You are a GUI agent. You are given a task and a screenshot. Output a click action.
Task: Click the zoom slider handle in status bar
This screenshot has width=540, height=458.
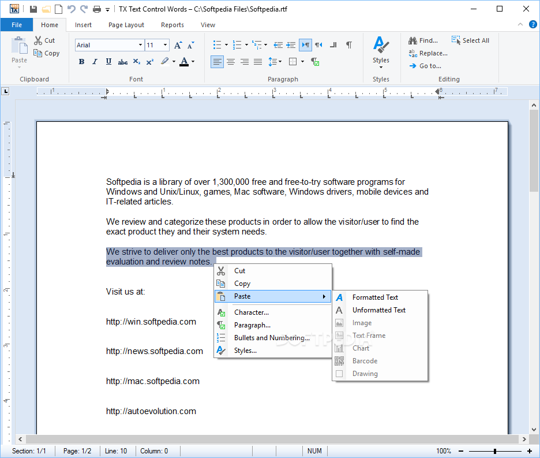495,451
